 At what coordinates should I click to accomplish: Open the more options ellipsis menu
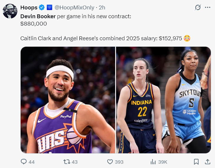208,7
